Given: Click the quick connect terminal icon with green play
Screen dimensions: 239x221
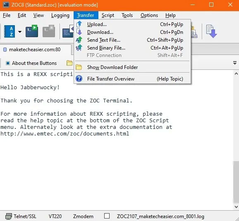Looking at the screenshot, I should click(32, 31).
